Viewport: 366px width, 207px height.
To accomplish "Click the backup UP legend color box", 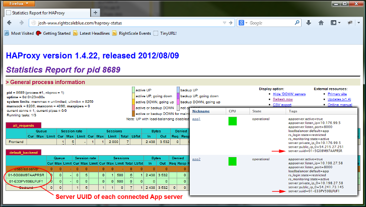I will pyautogui.click(x=178, y=90).
